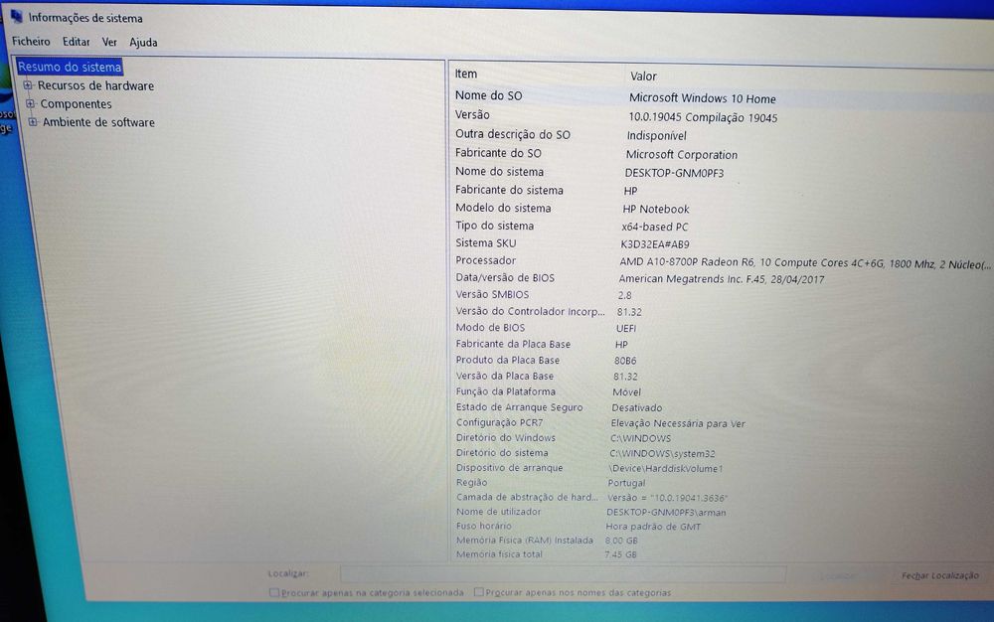Select Componentes label in tree

(77, 104)
